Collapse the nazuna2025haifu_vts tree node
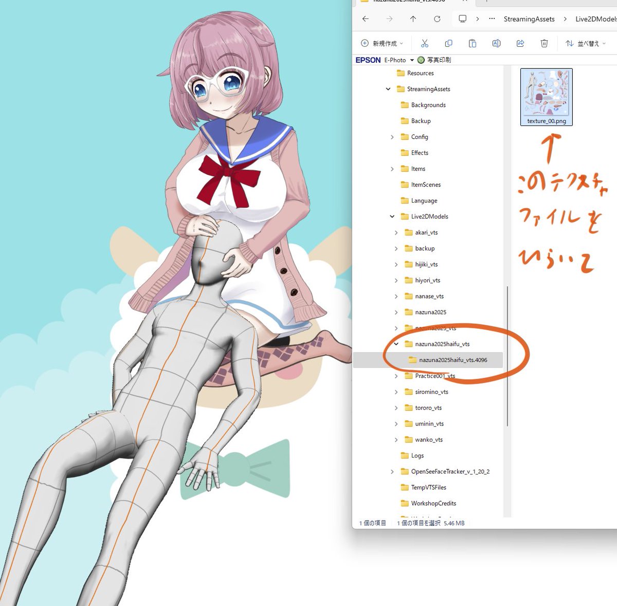The height and width of the screenshot is (606, 617). click(x=396, y=344)
